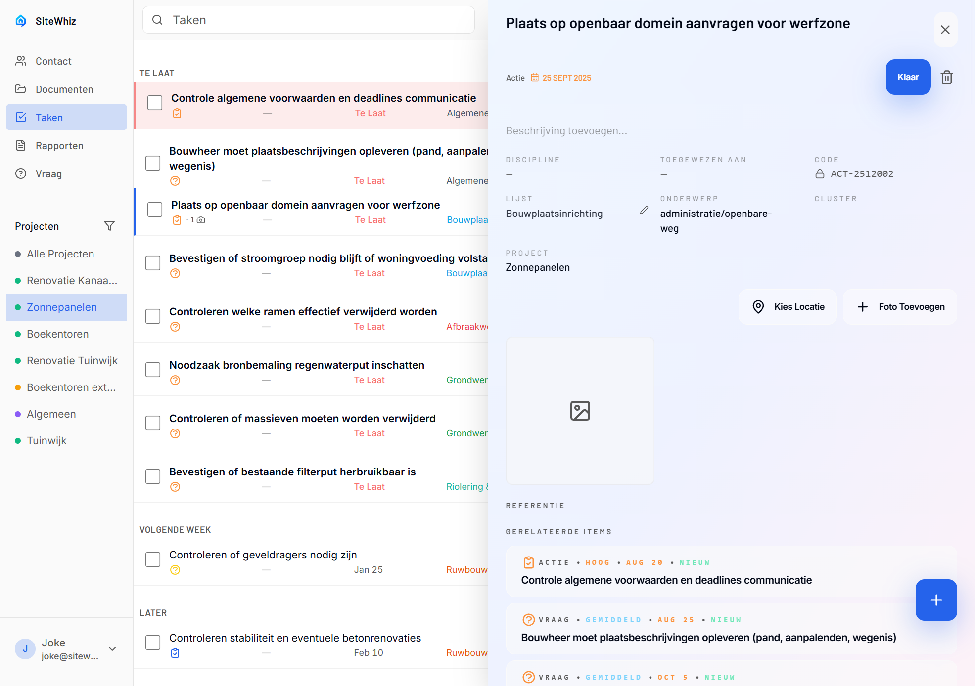The image size is (975, 686).
Task: Check the 'Controle algemene voorwaarden' task checkbox
Action: [x=155, y=103]
